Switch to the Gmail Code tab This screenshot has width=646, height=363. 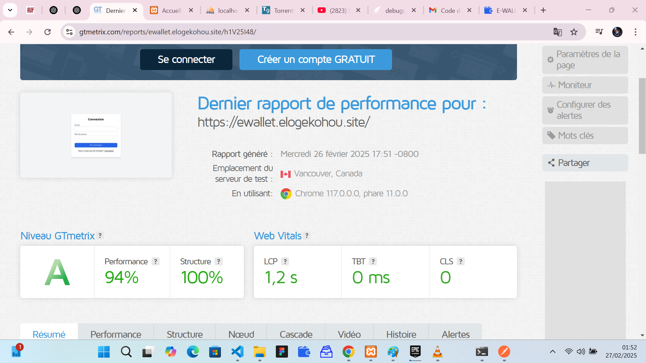[451, 10]
